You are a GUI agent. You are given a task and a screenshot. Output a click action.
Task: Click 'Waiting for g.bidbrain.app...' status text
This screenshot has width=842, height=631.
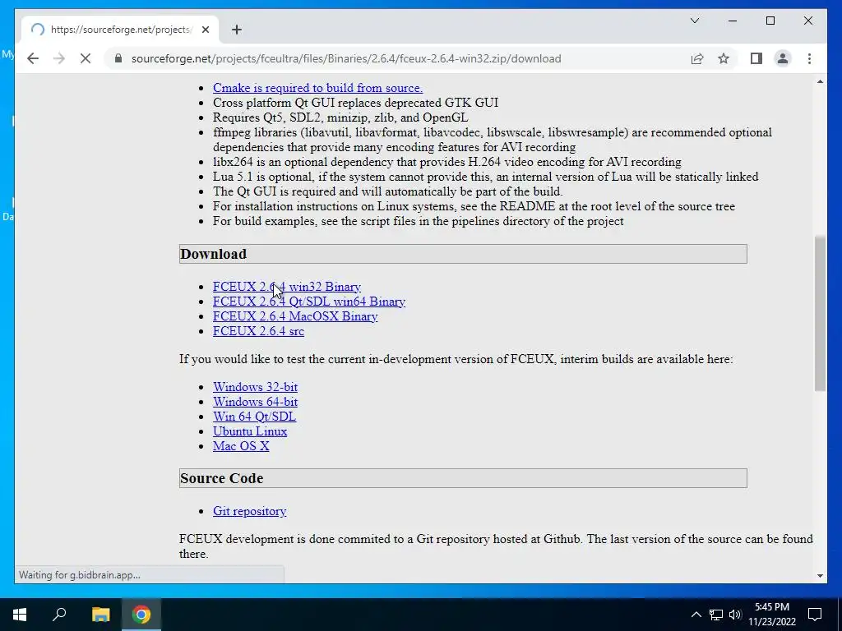click(80, 575)
